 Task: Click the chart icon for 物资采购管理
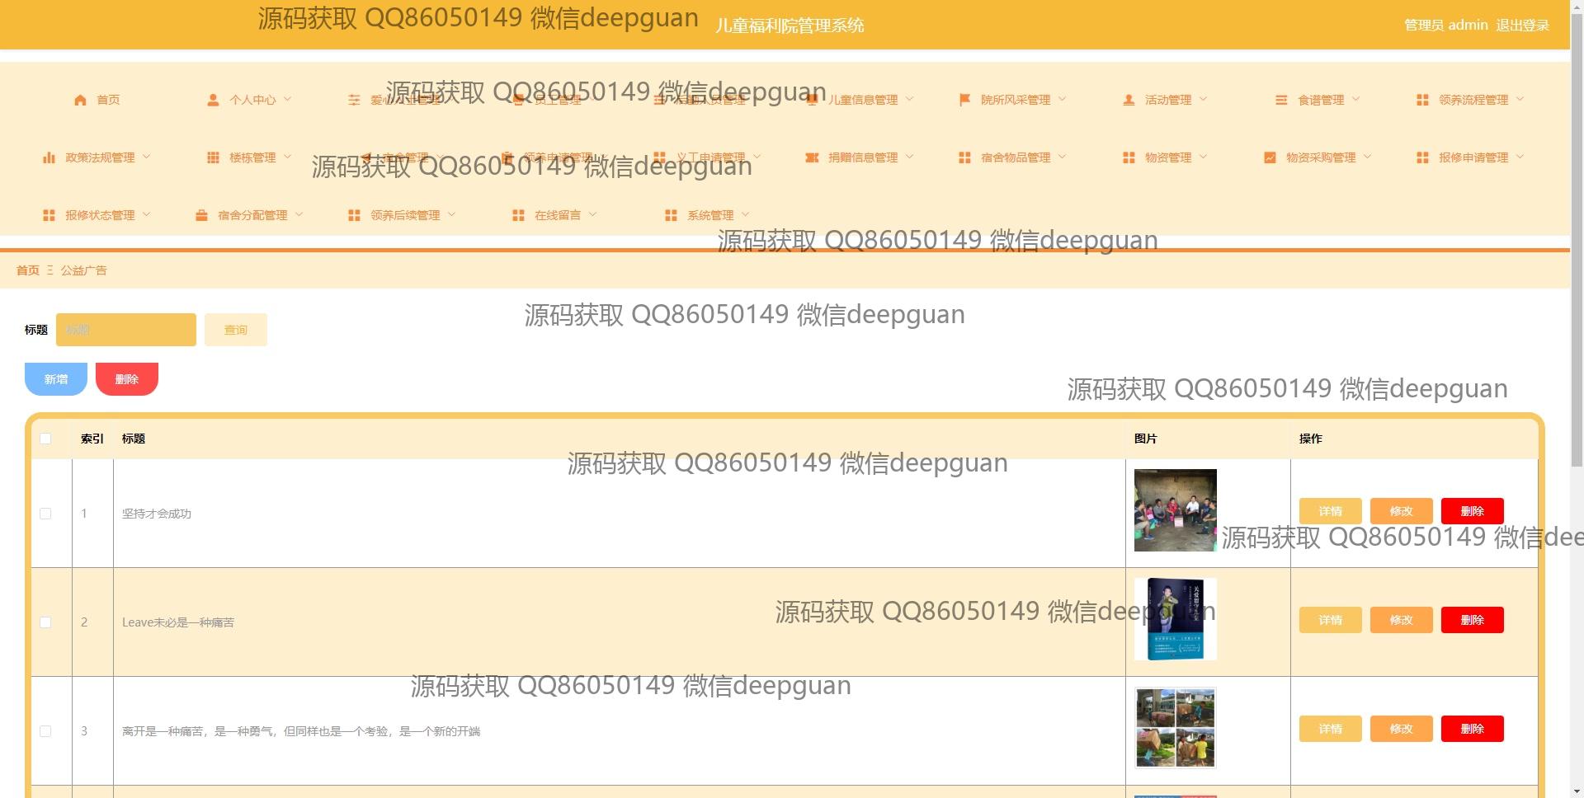tap(1270, 157)
